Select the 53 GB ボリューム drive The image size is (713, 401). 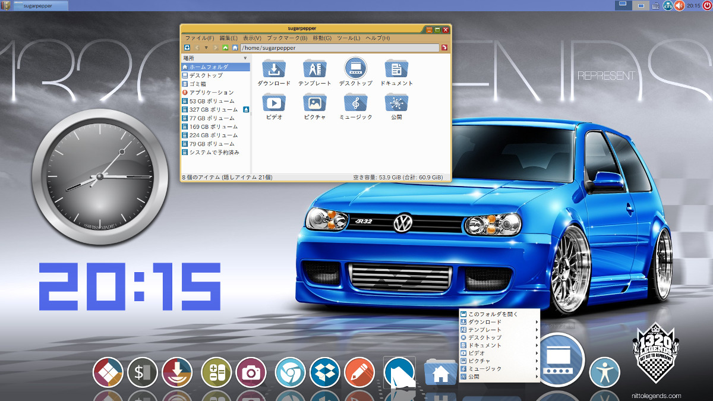216,101
